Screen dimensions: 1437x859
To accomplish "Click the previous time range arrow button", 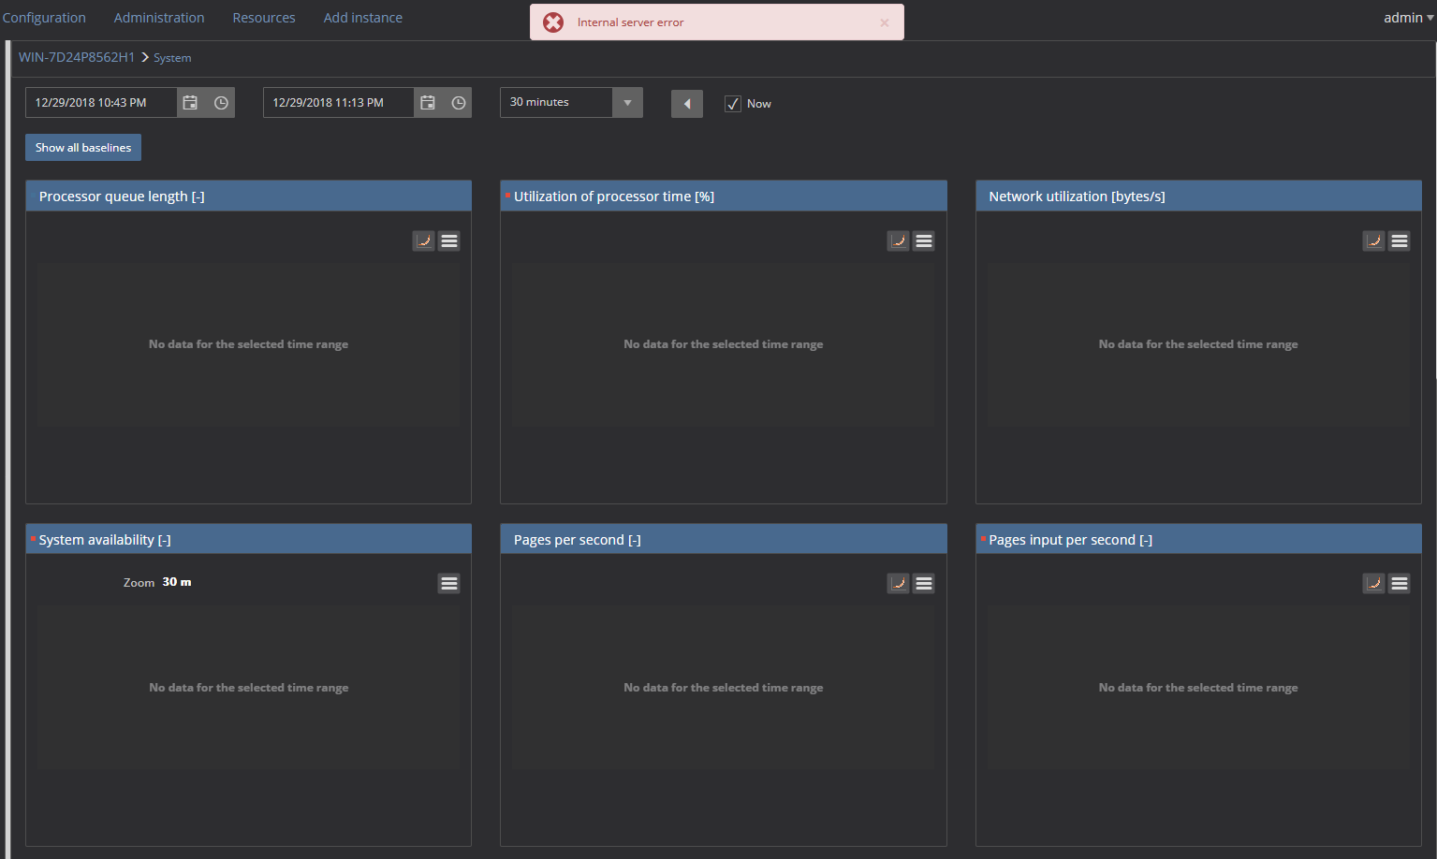I will pos(687,104).
